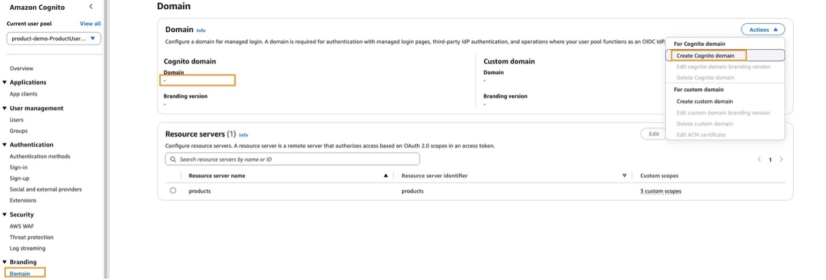Screen dimensions: 826x280
Task: Select Domain under Branding
Action: click(20, 273)
